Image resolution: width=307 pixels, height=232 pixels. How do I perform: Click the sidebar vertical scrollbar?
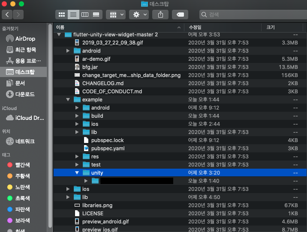pos(50,125)
